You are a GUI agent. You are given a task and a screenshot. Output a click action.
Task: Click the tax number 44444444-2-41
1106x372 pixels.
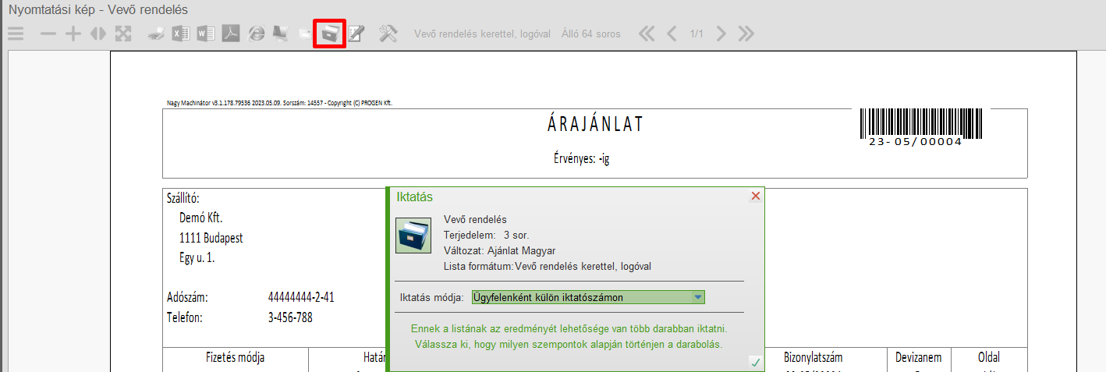301,298
